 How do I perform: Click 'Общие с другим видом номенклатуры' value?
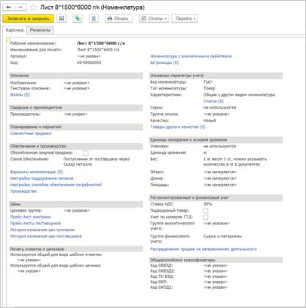(x=239, y=95)
